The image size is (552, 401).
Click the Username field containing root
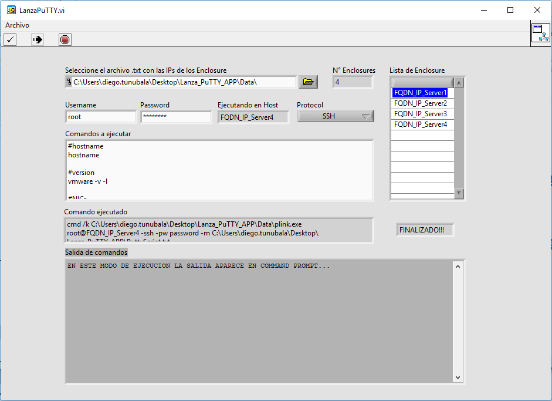[x=100, y=117]
